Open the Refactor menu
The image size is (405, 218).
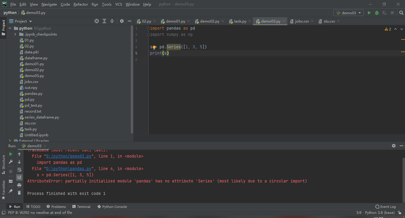tap(81, 4)
